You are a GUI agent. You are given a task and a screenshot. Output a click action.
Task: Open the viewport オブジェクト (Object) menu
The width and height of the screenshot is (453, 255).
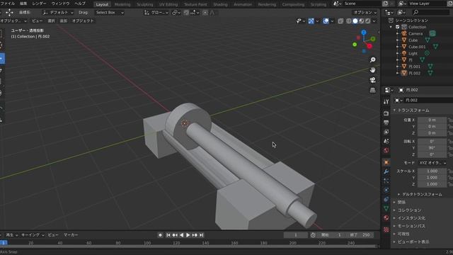pos(83,21)
